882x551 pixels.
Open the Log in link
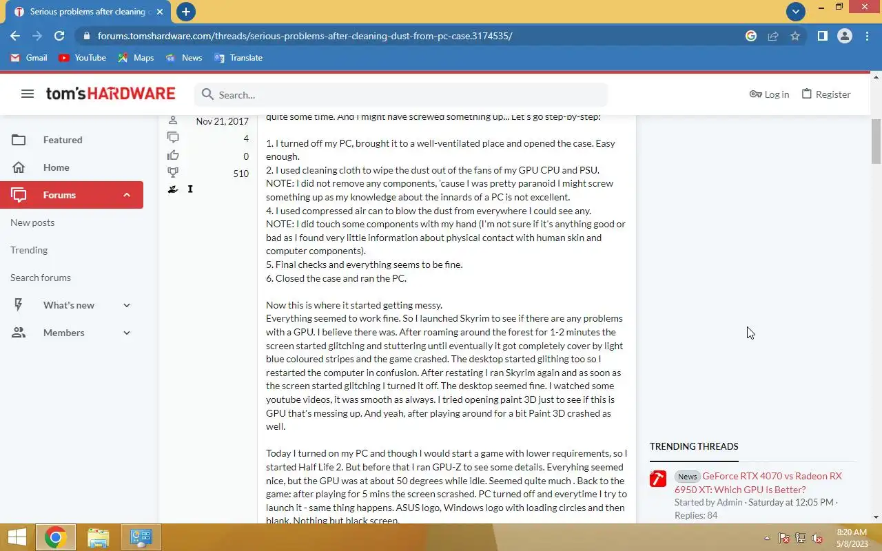coord(769,94)
